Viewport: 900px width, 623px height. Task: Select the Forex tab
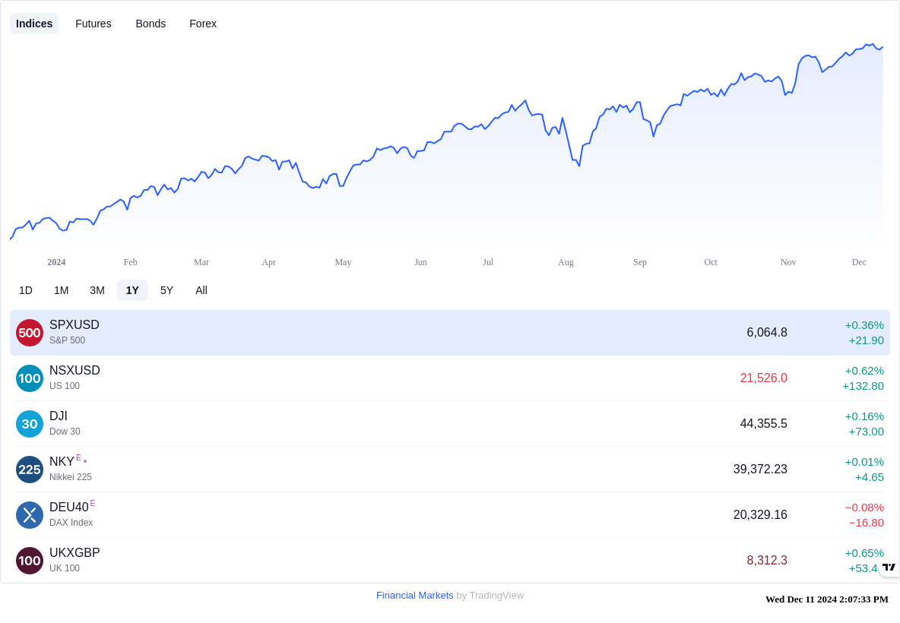coord(203,24)
